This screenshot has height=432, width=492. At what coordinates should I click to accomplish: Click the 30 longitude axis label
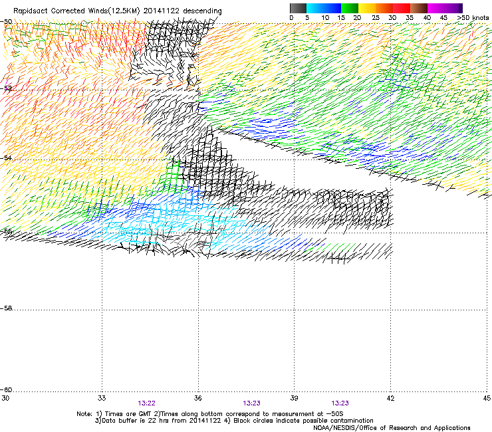pyautogui.click(x=5, y=398)
